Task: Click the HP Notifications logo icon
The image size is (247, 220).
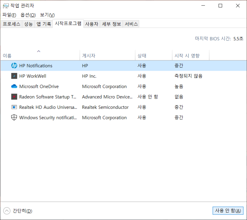Action: pyautogui.click(x=14, y=66)
